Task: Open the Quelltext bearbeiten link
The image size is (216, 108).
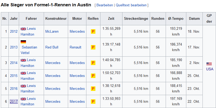Action: click(x=131, y=5)
